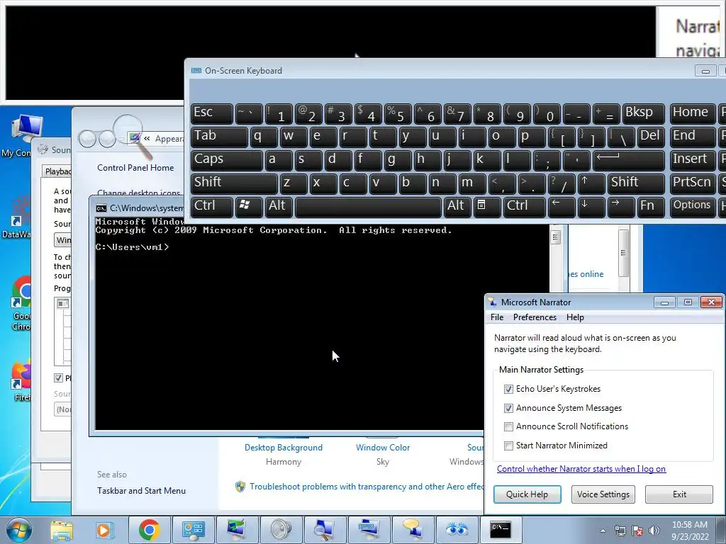Select the Playback tab in Sound dialog
726x544 pixels.
coord(57,171)
